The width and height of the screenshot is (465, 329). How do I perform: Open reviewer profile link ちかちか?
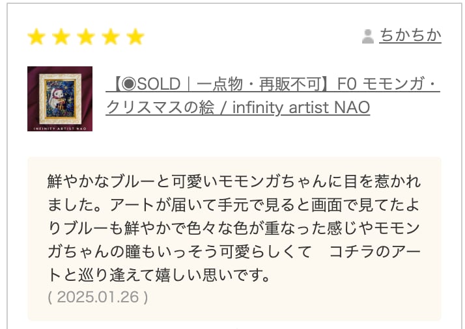pyautogui.click(x=410, y=35)
